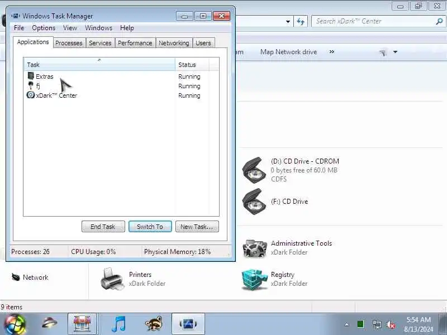Click the Printers label
447x335 pixels.
[x=140, y=275]
